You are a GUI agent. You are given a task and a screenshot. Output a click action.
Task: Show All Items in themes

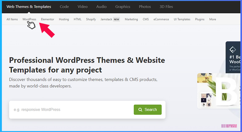(x=12, y=19)
